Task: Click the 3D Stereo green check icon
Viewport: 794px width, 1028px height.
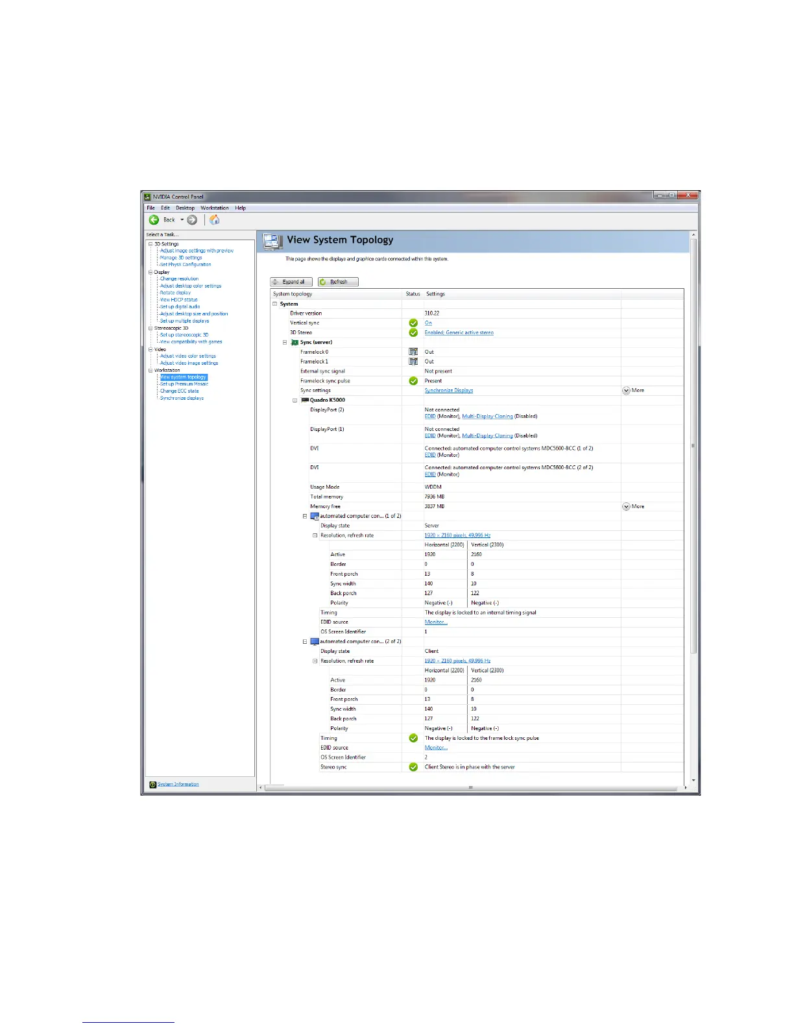Action: pos(413,332)
